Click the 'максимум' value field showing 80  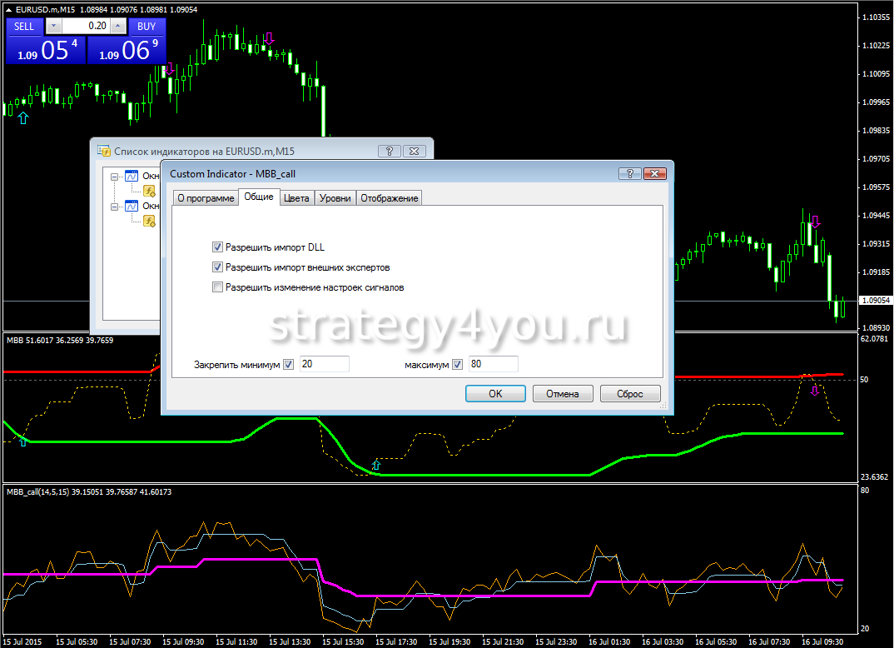493,364
